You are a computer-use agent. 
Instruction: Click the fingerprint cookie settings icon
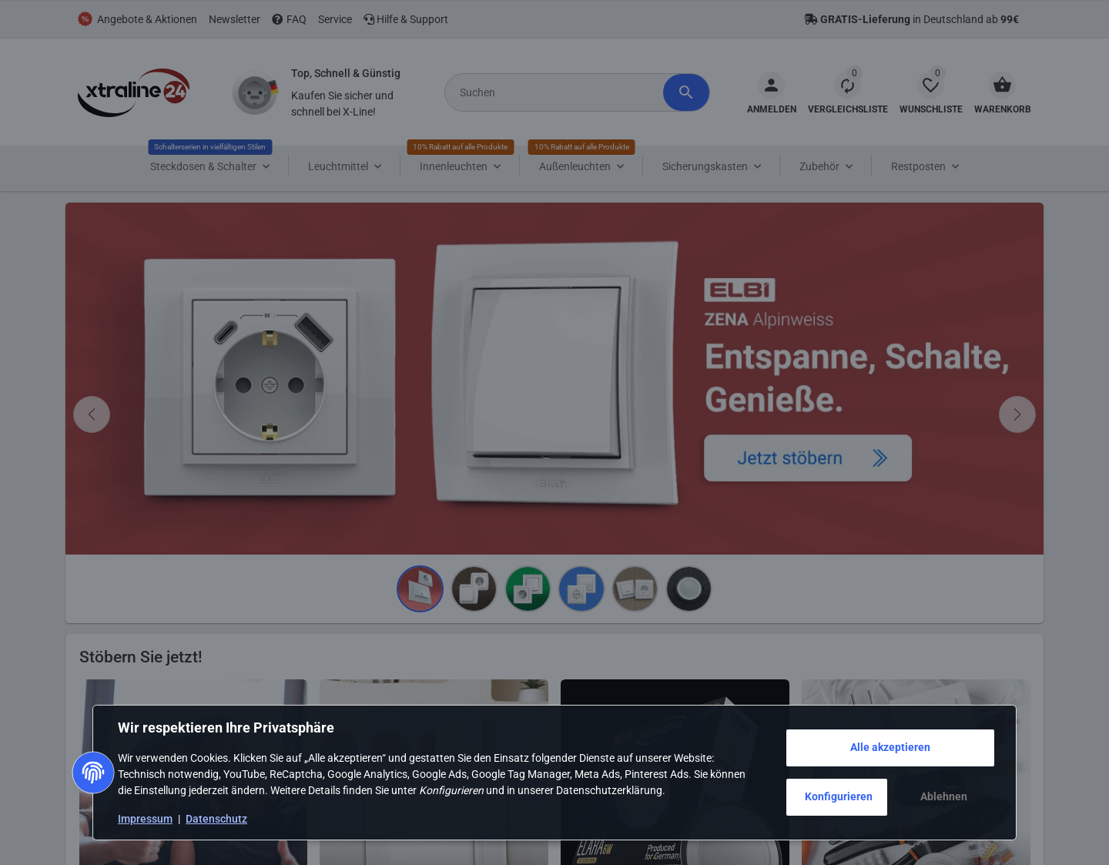click(93, 773)
